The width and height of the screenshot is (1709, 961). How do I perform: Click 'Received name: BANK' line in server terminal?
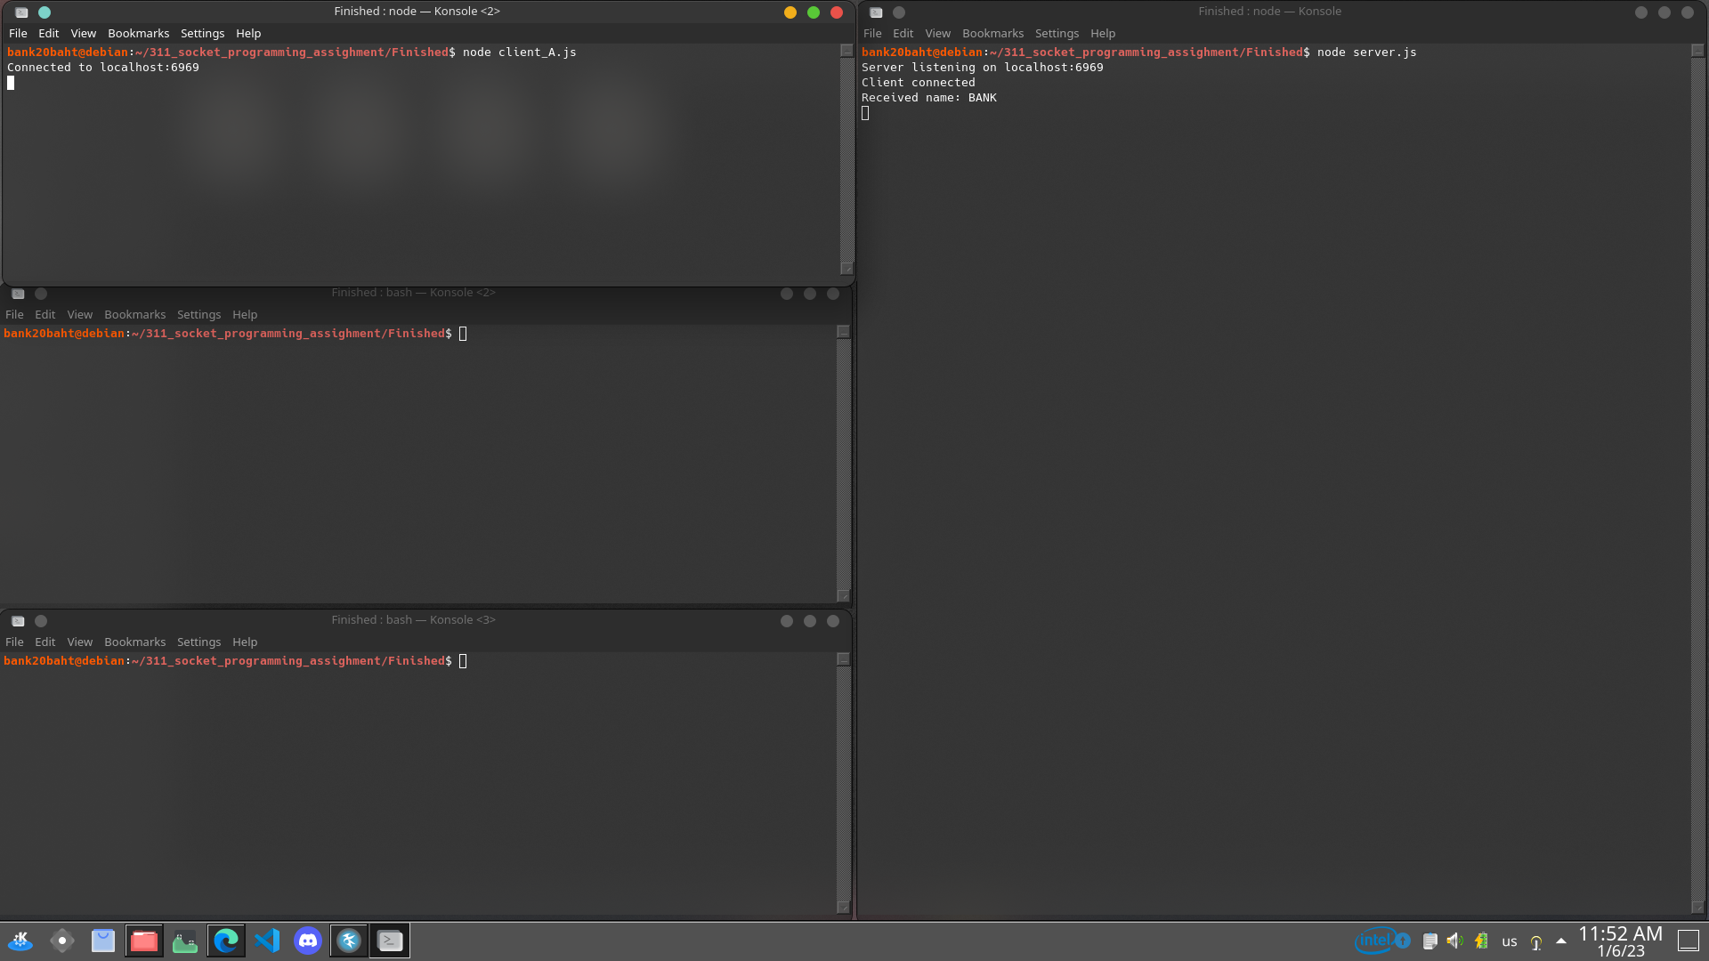(x=928, y=98)
